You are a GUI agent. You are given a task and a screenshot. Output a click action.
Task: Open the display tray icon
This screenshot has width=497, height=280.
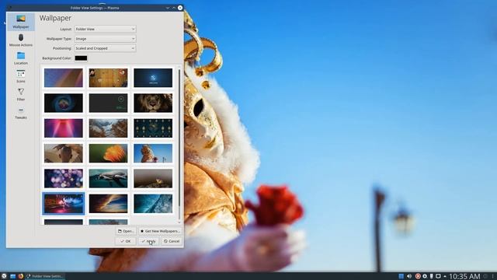[x=438, y=276]
